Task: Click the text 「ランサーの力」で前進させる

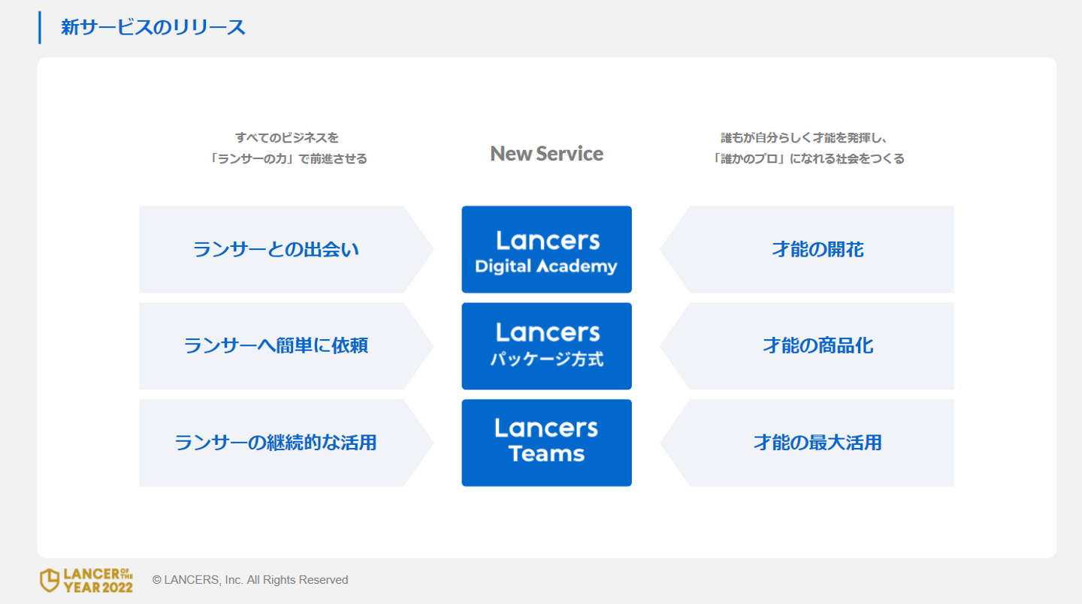Action: tap(287, 159)
